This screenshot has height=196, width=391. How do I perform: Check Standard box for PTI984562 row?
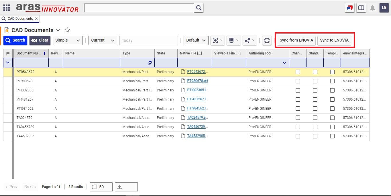click(x=315, y=109)
